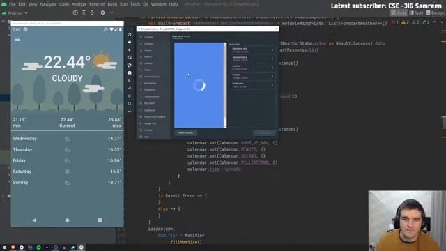Viewport: 446px width, 251px height.
Task: Go to next highlighted error arrow up
Action: [435, 22]
